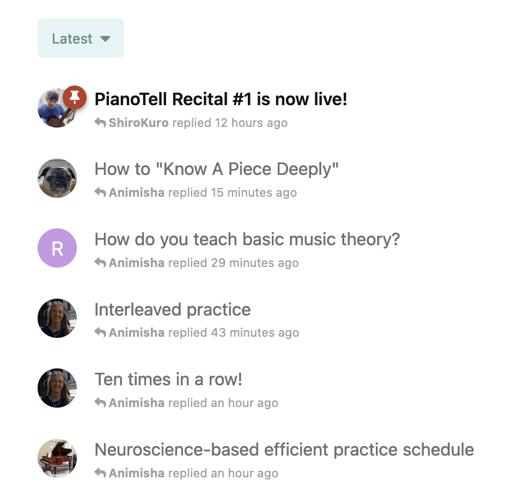Image resolution: width=524 pixels, height=497 pixels.
Task: Click "ShiroKuro replied 12 hours ago" link
Action: point(197,123)
